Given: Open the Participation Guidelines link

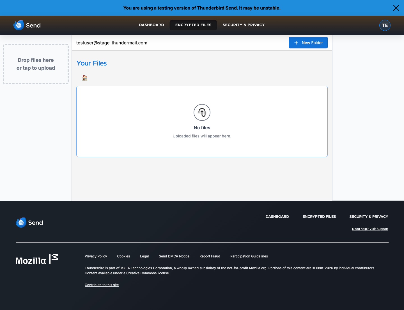Looking at the screenshot, I should tap(249, 256).
